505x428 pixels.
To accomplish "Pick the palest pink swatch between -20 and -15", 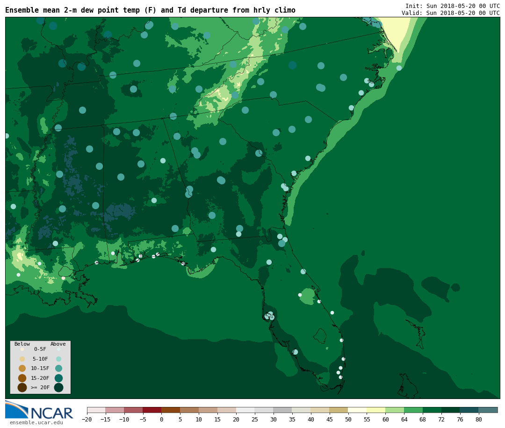I will [96, 410].
